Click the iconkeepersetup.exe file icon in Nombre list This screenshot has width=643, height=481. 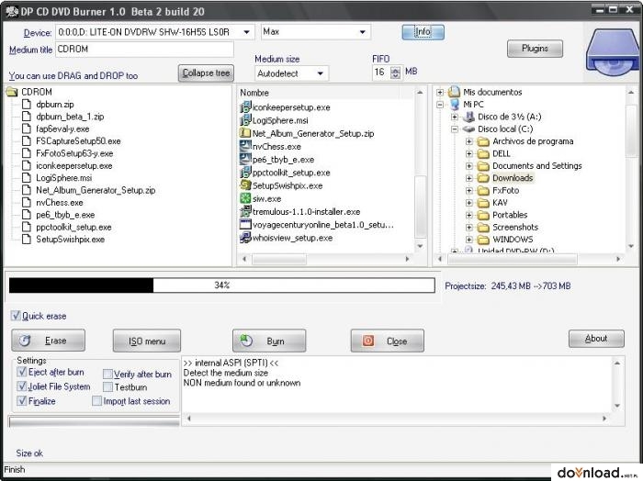pyautogui.click(x=245, y=107)
